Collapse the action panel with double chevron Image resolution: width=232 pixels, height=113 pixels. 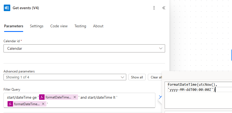[x=164, y=8]
